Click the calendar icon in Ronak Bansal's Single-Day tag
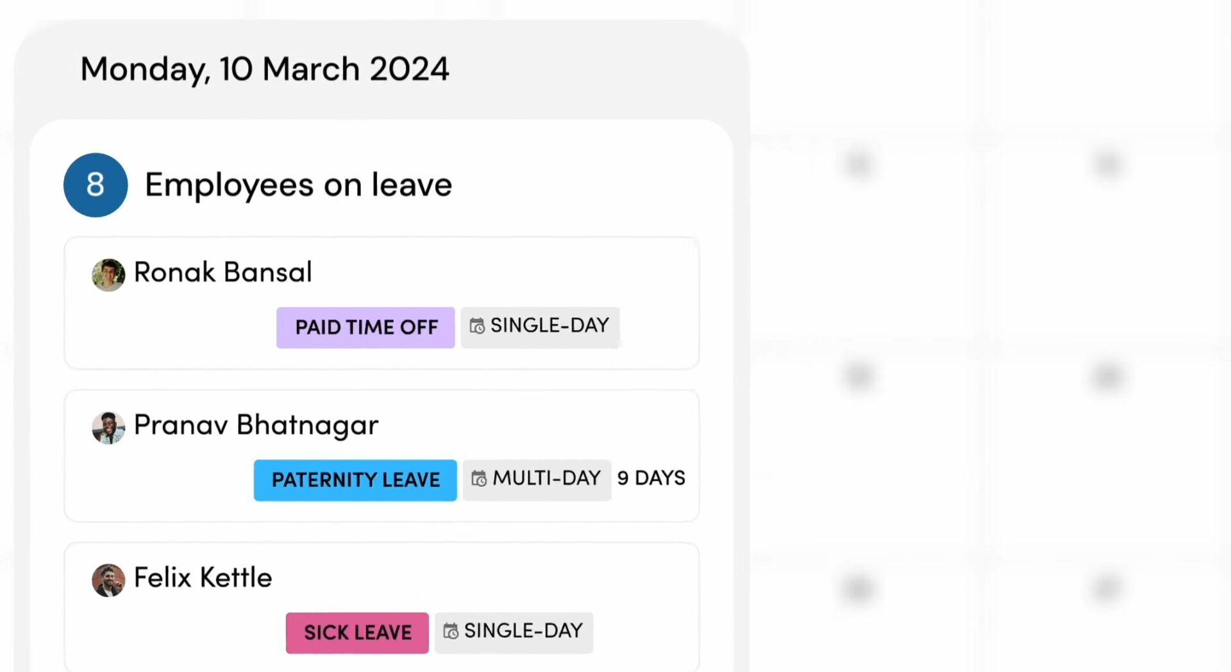 pyautogui.click(x=477, y=326)
